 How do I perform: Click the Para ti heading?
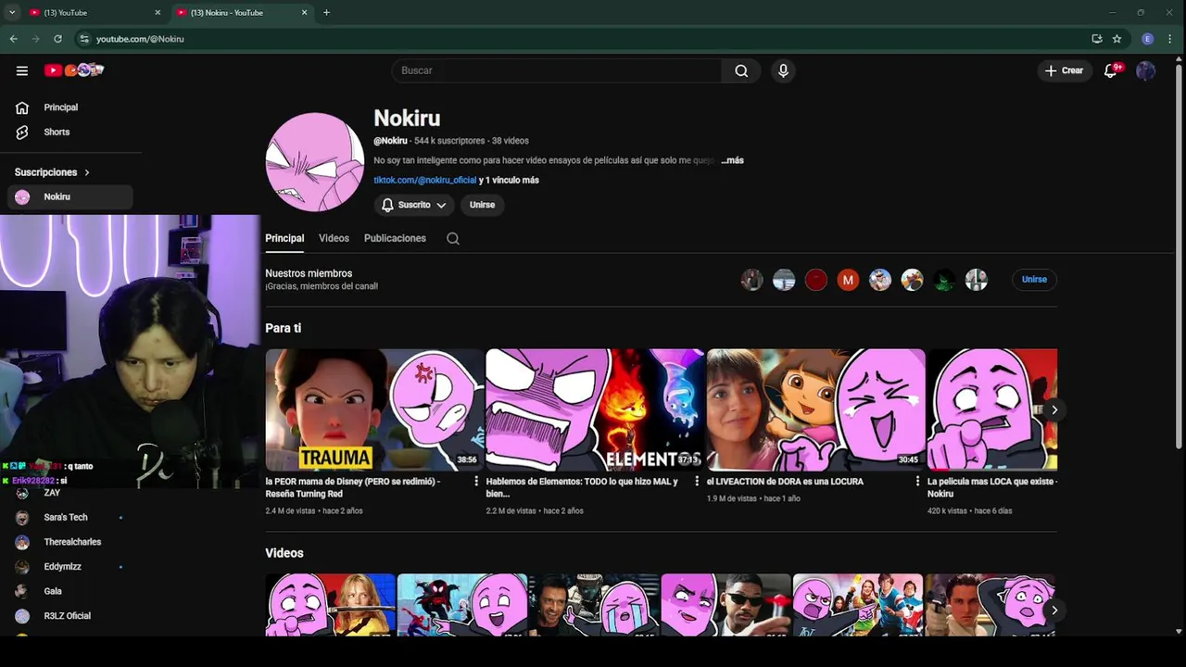coord(283,328)
